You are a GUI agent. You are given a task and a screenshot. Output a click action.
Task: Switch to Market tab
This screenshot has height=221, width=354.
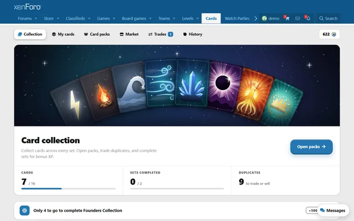coord(129,34)
